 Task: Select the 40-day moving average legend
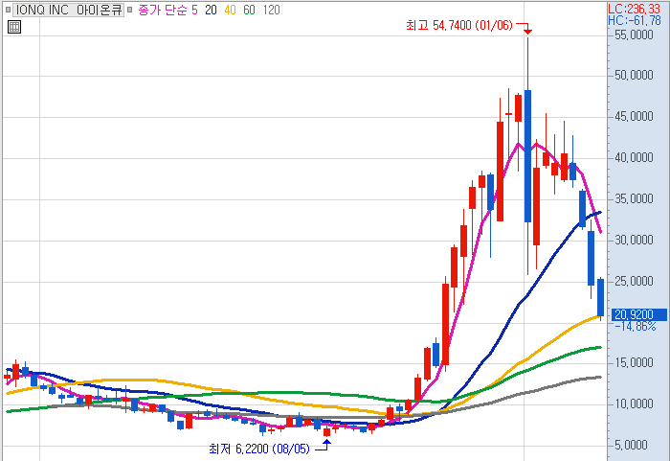pos(230,10)
